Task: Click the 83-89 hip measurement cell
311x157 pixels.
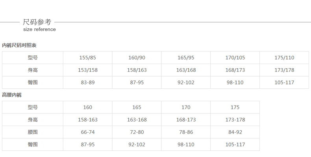Action: [87, 82]
